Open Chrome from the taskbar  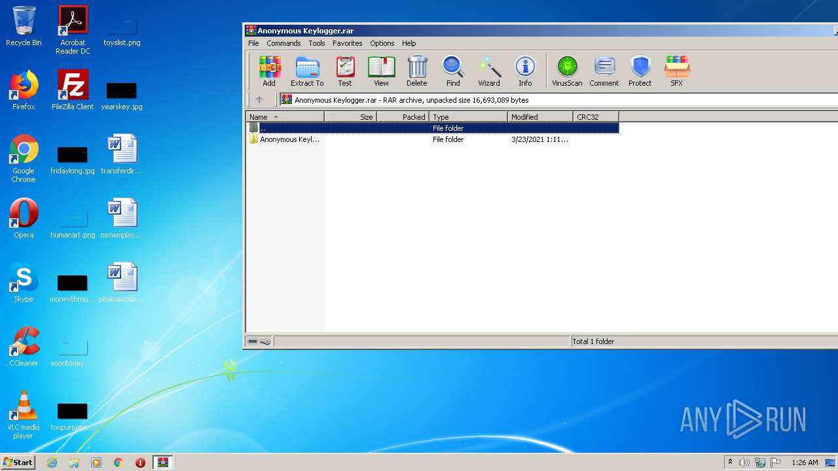coord(118,462)
